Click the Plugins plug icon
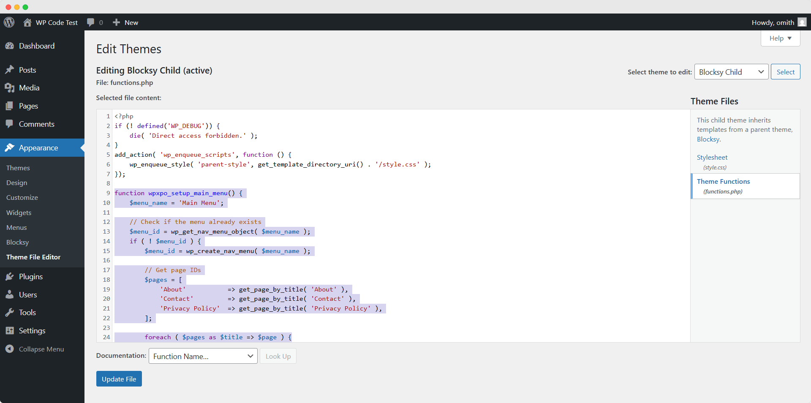This screenshot has height=403, width=811. [9, 277]
